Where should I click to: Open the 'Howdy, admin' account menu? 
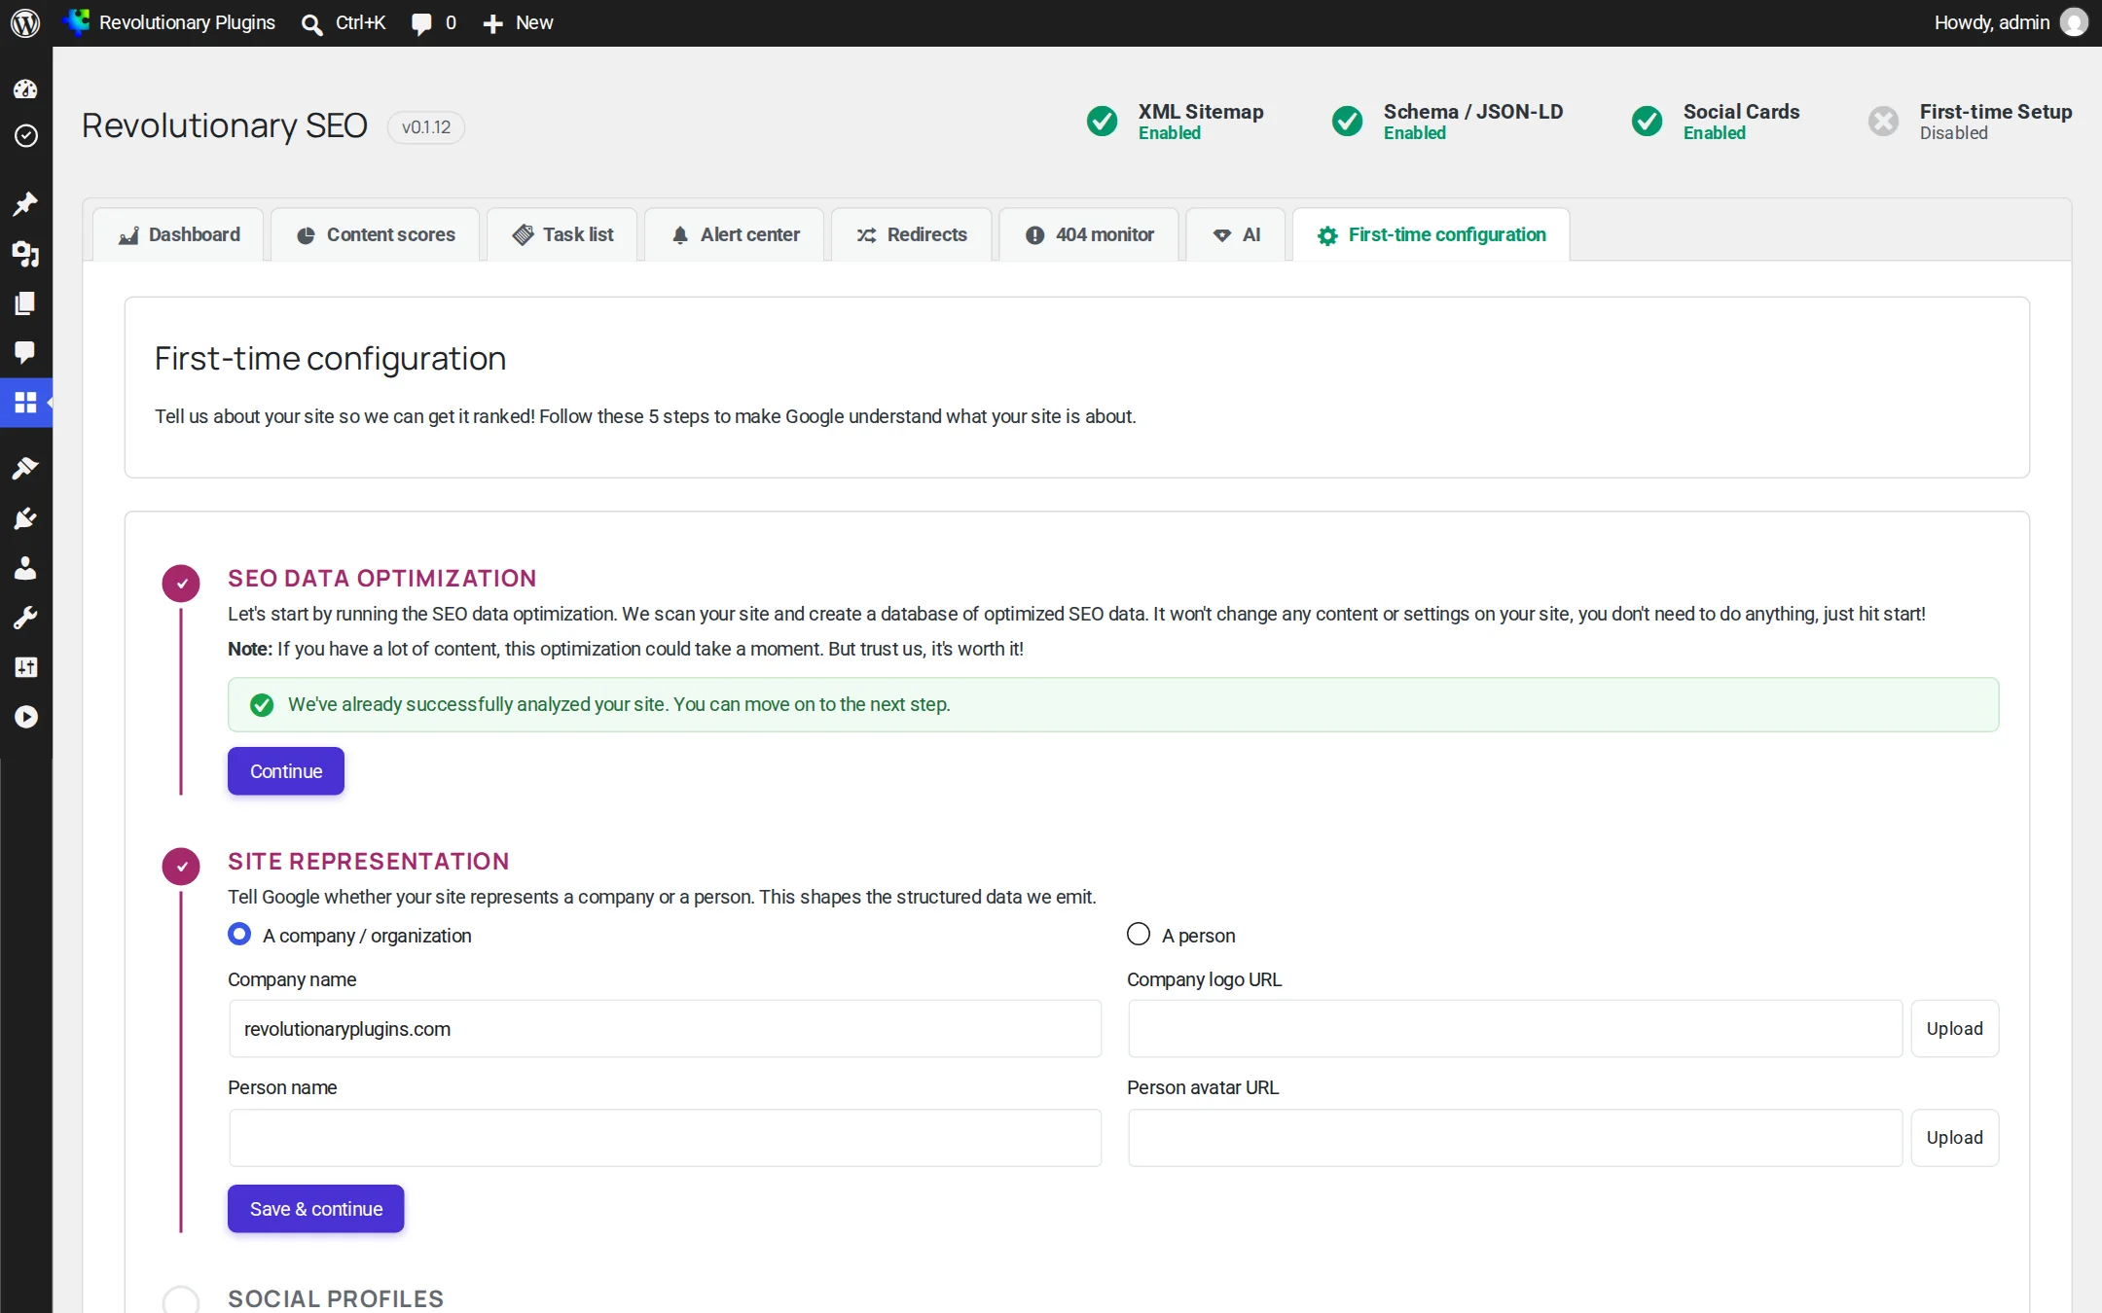click(2011, 22)
